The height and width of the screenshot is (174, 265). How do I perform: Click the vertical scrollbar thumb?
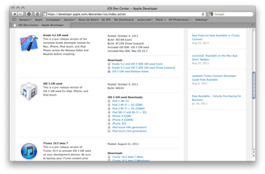[253, 85]
